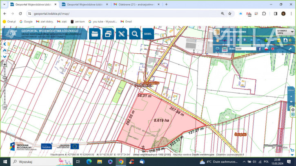Switch interface to Polish flag language

(x=266, y=49)
